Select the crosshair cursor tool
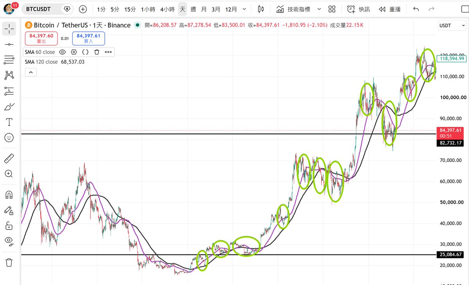This screenshot has height=285, width=469. pyautogui.click(x=9, y=28)
